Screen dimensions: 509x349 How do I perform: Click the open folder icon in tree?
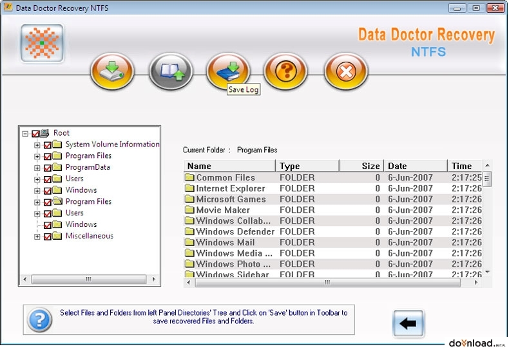click(x=57, y=201)
